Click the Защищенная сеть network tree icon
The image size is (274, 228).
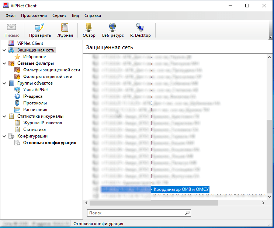tap(11, 50)
